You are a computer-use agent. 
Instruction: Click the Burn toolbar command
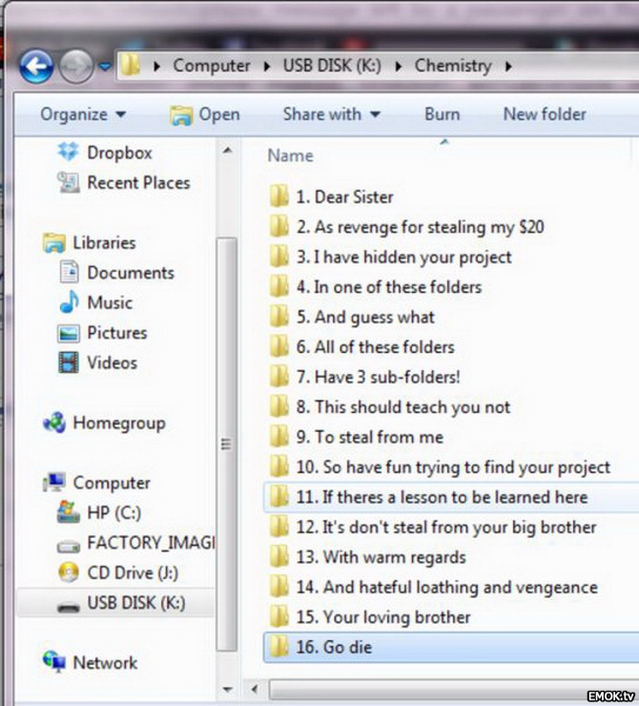(x=443, y=114)
